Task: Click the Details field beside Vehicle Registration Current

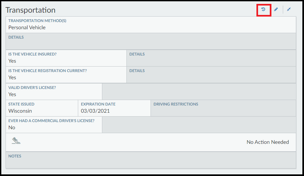Action: pyautogui.click(x=211, y=74)
